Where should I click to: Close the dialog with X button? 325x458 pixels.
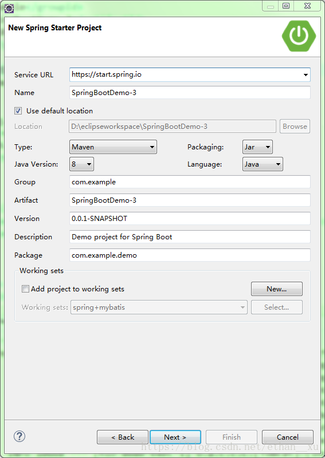point(307,6)
